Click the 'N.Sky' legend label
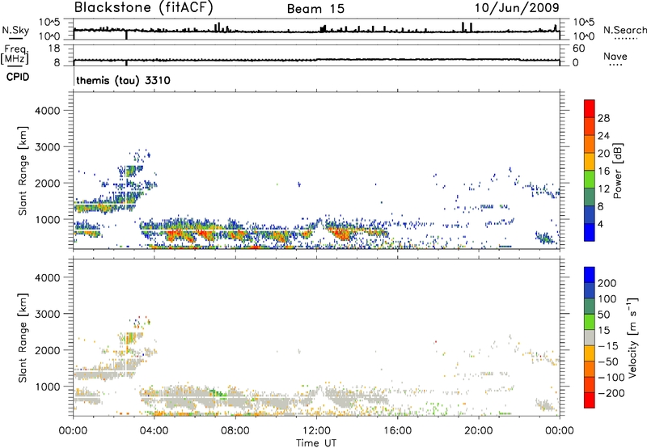This screenshot has height=448, width=647. (x=15, y=30)
